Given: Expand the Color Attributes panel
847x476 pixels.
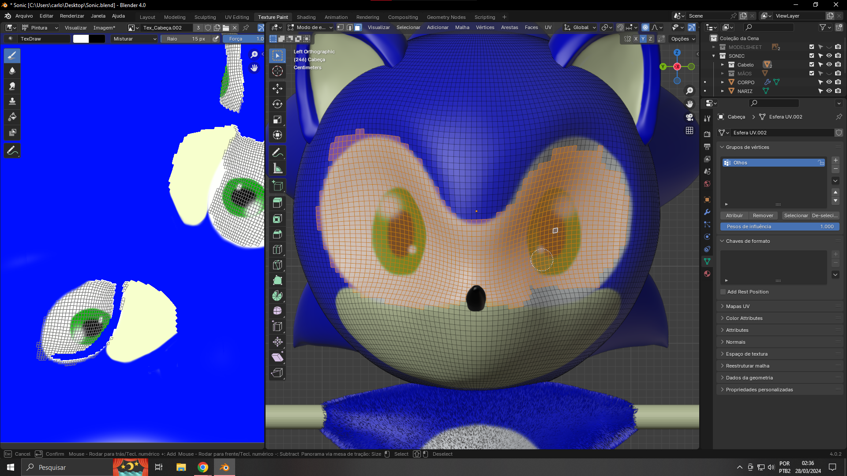Looking at the screenshot, I should coord(744,318).
